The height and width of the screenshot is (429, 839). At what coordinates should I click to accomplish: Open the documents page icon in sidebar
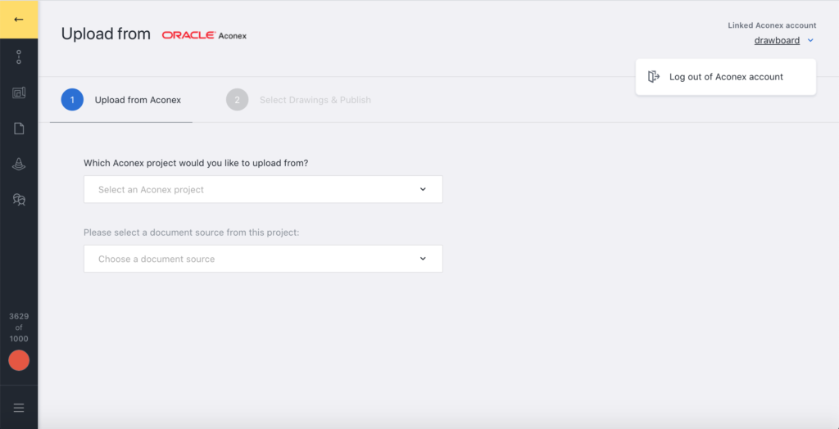point(19,129)
